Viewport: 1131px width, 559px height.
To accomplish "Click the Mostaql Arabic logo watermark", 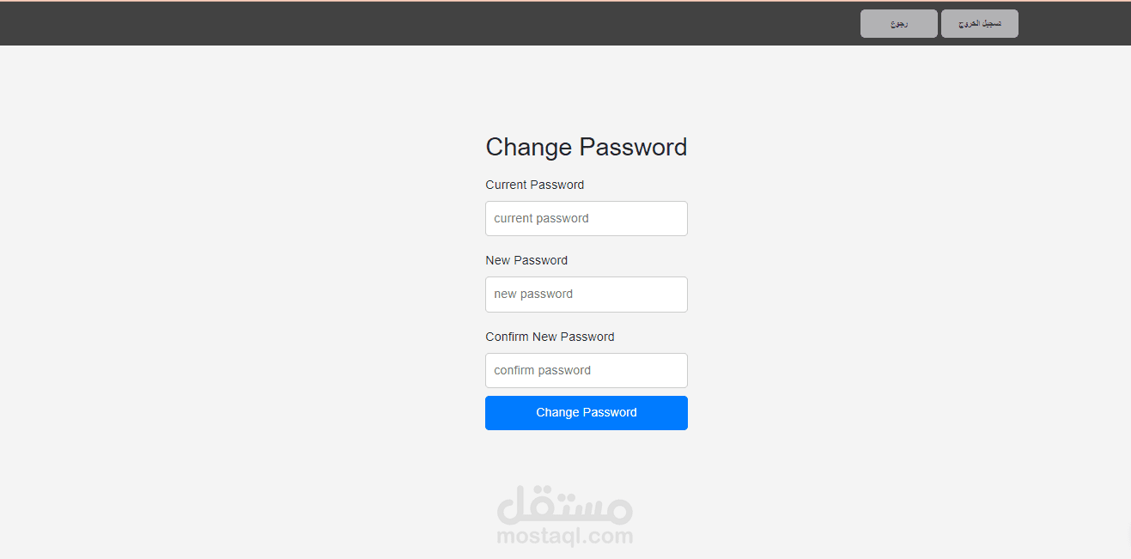I will [564, 506].
